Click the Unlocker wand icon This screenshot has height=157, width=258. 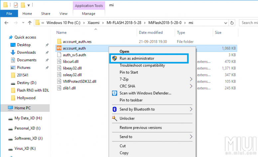114,118
